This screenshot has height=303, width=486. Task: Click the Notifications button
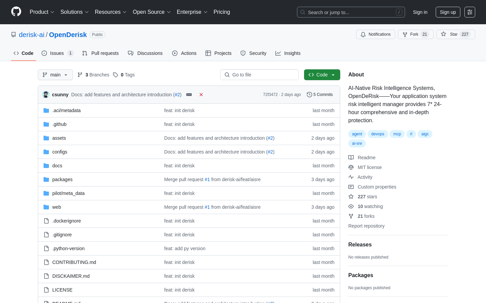pyautogui.click(x=376, y=34)
